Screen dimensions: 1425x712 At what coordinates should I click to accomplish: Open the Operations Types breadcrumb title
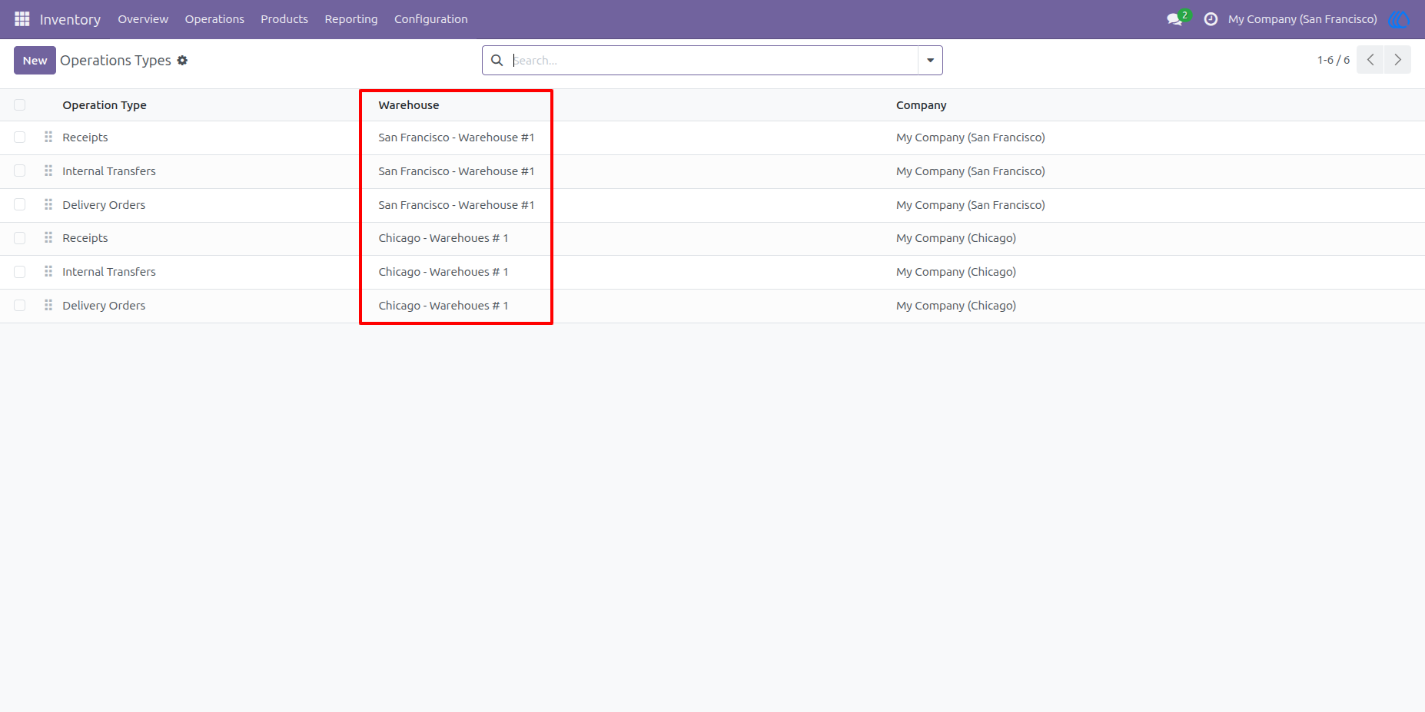coord(115,60)
